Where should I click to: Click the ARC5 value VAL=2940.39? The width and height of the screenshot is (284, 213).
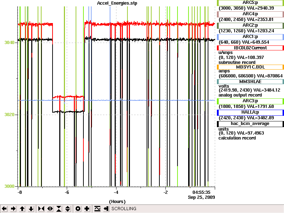pyautogui.click(x=261, y=8)
